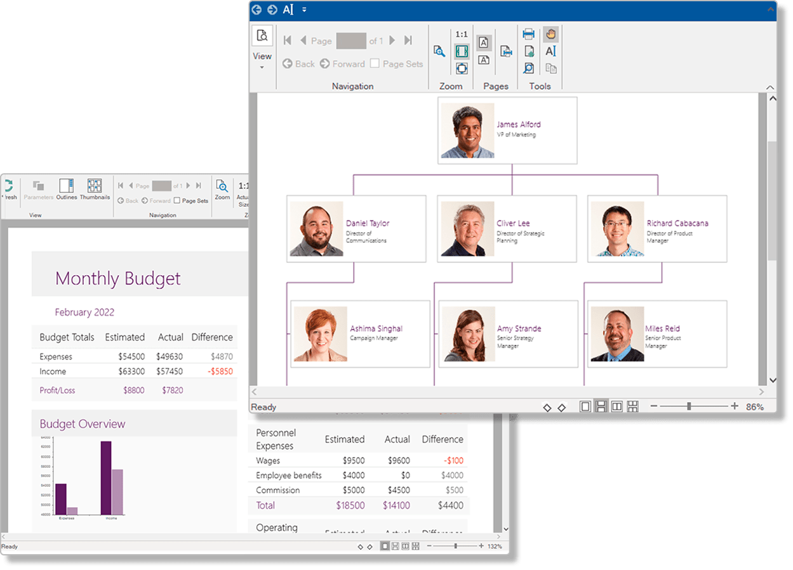Image resolution: width=793 pixels, height=570 pixels.
Task: Select the Hand tool in the Tools group
Action: tap(550, 33)
